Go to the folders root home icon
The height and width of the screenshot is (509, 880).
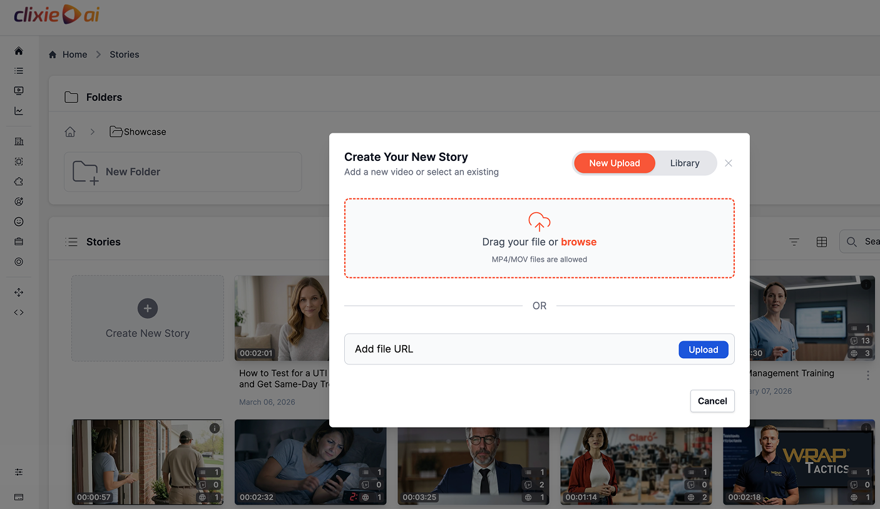click(70, 132)
